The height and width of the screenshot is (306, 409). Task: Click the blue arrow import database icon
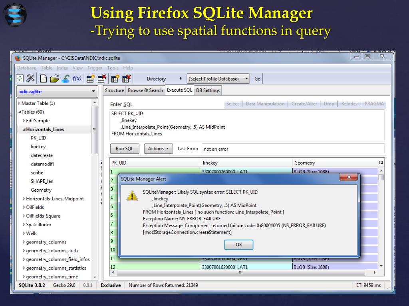tap(66, 78)
